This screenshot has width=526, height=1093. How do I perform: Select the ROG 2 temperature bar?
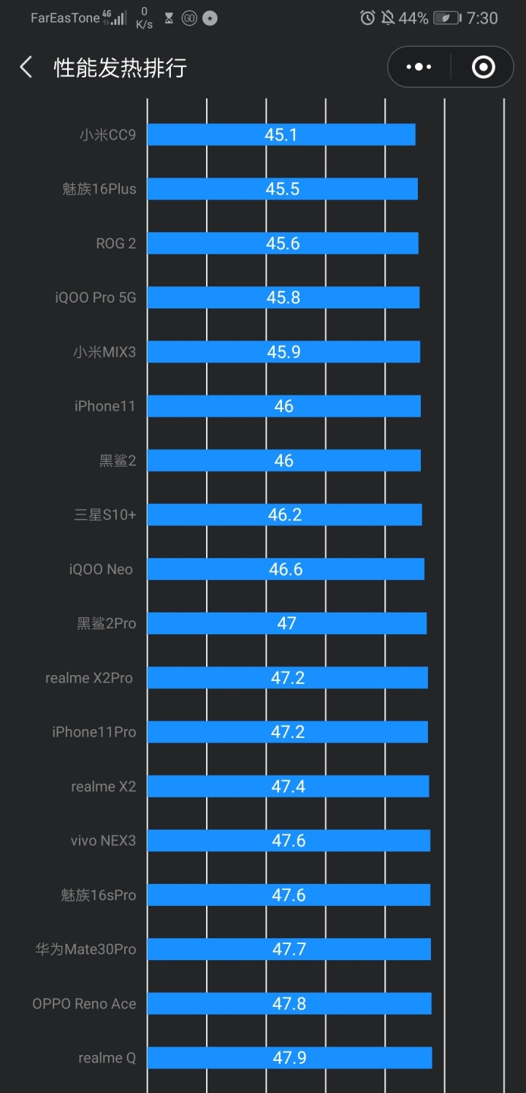(283, 243)
